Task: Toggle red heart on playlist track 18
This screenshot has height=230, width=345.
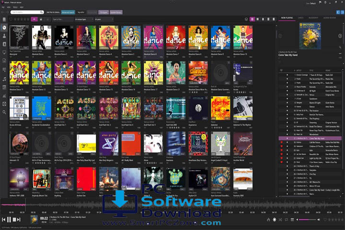Action: pos(281,142)
